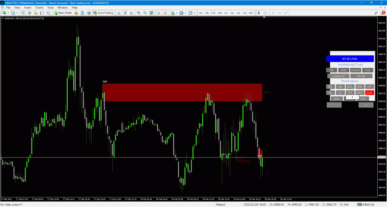Click the number input field in panel
The height and width of the screenshot is (207, 387).
coord(352,97)
